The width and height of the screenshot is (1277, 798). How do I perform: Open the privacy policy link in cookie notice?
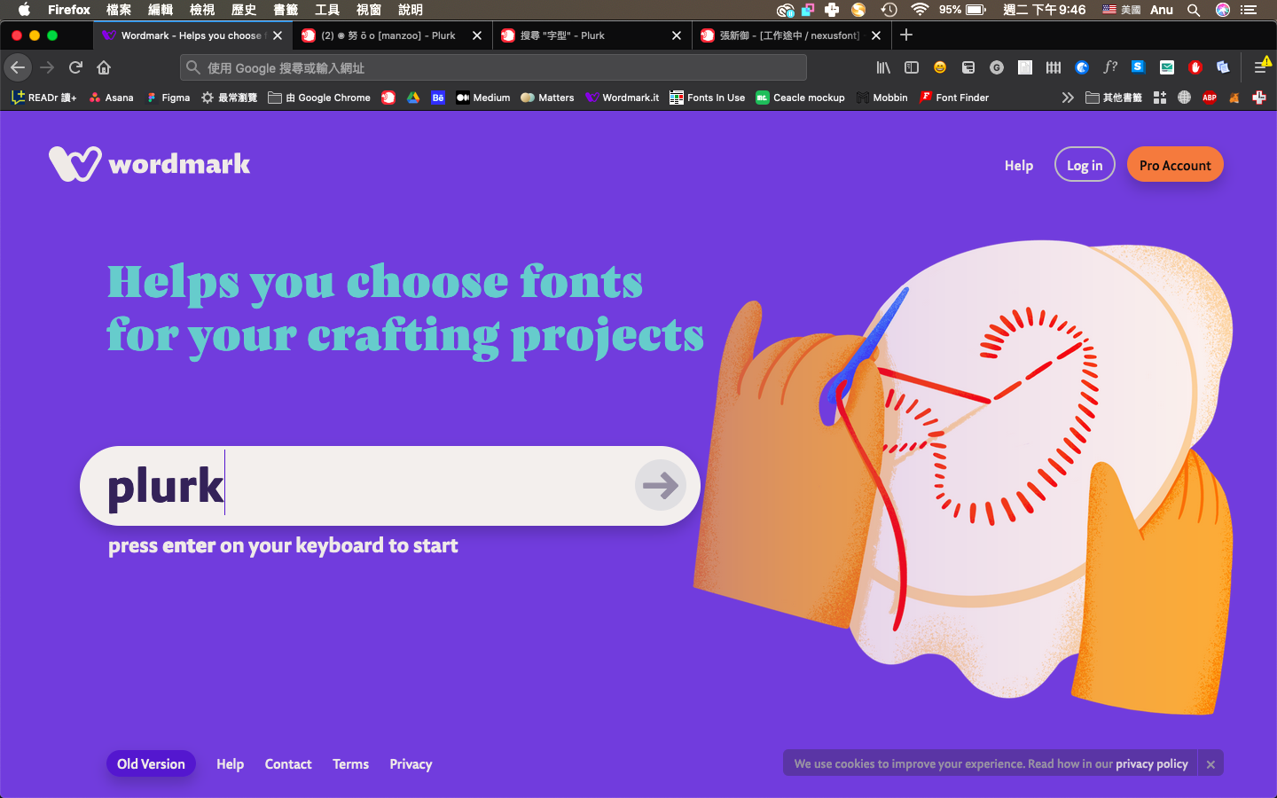point(1152,763)
